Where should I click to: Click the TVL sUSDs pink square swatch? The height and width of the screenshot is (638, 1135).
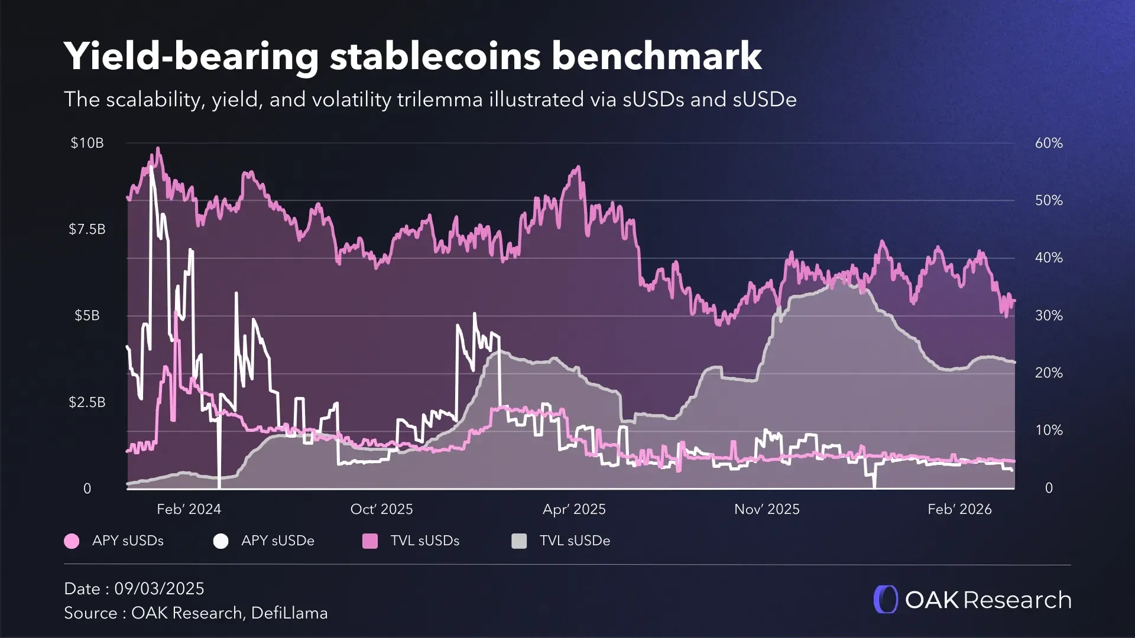point(370,541)
